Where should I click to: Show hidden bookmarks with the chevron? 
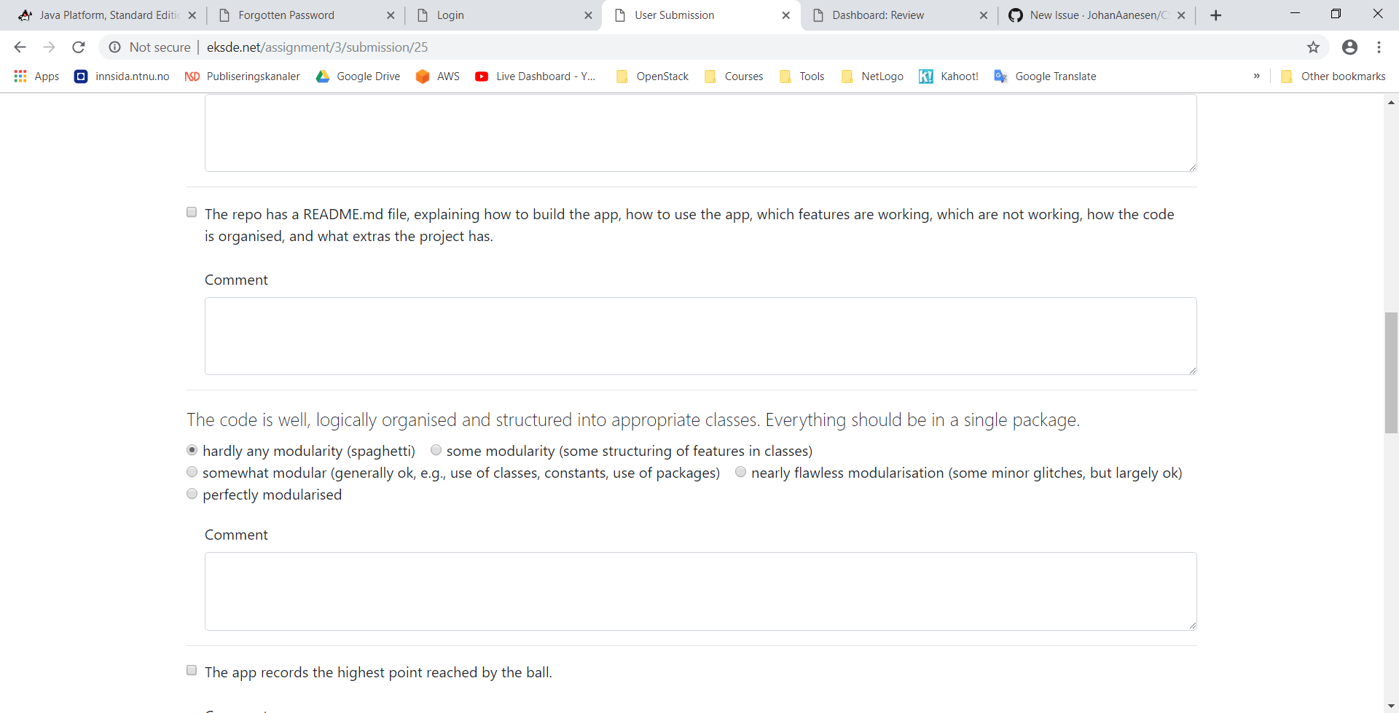1256,76
